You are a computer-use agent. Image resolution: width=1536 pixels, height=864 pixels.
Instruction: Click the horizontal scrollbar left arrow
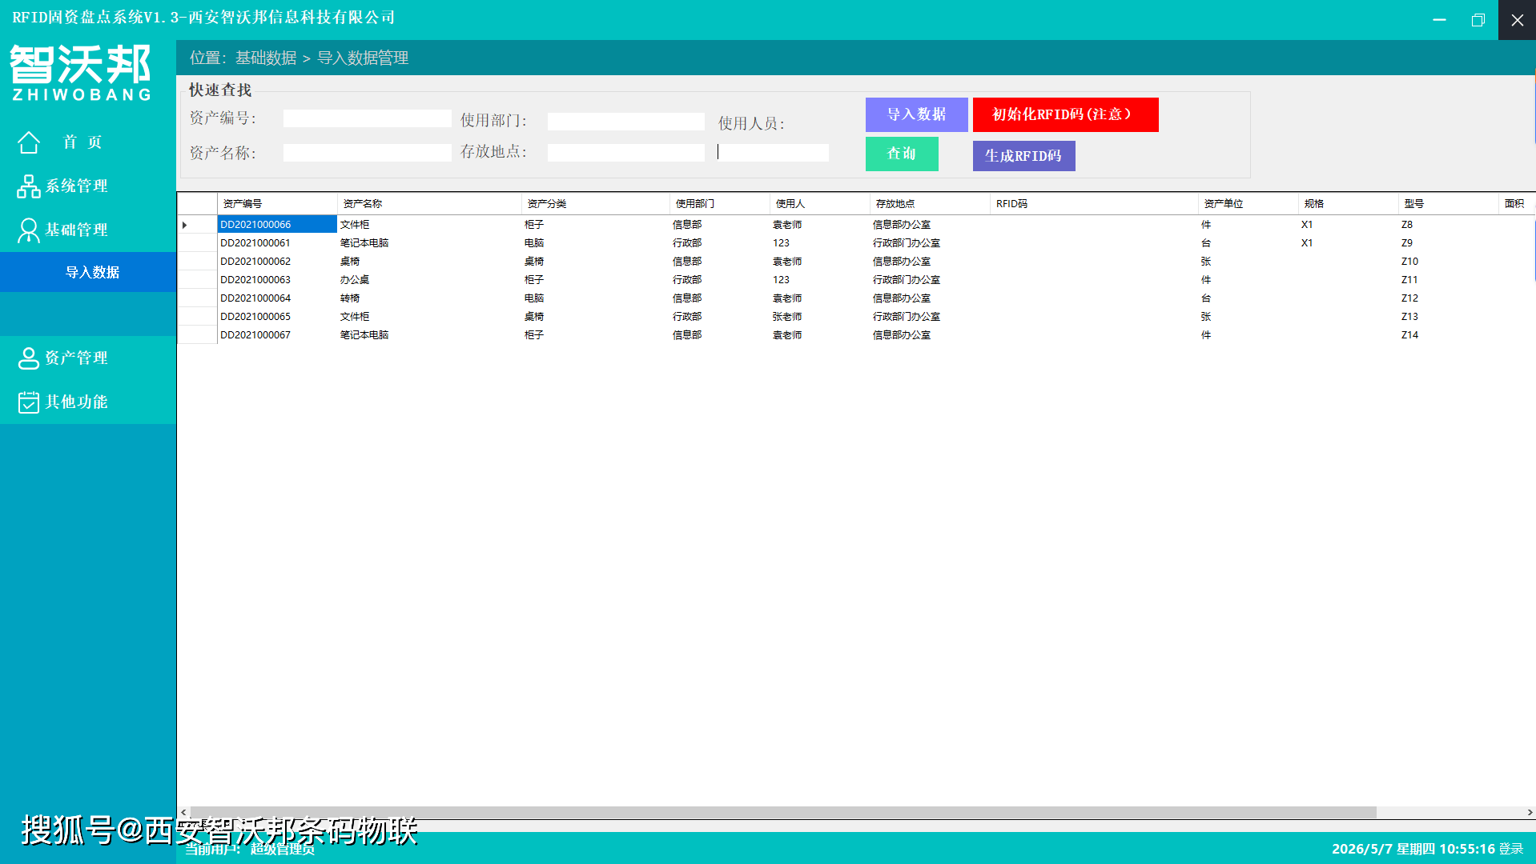tap(183, 812)
